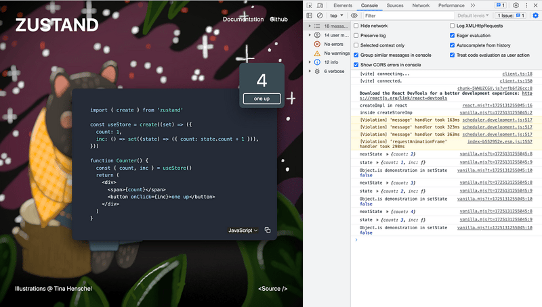Open the index-b552952e.esm.js:1557 source link
This screenshot has height=307, width=542.
500,141
